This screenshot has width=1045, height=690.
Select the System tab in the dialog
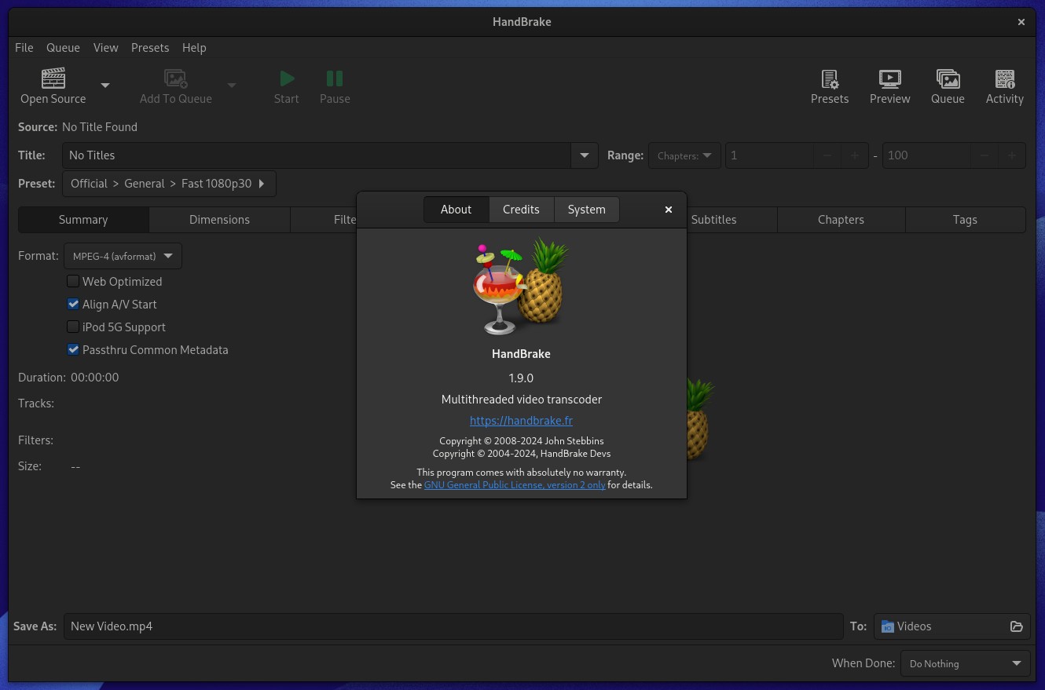coord(586,210)
